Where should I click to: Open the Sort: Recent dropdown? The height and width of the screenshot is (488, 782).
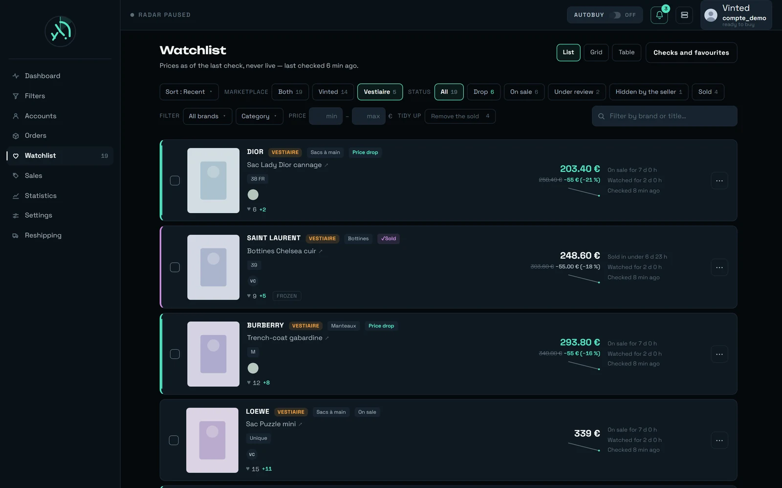[x=189, y=92]
